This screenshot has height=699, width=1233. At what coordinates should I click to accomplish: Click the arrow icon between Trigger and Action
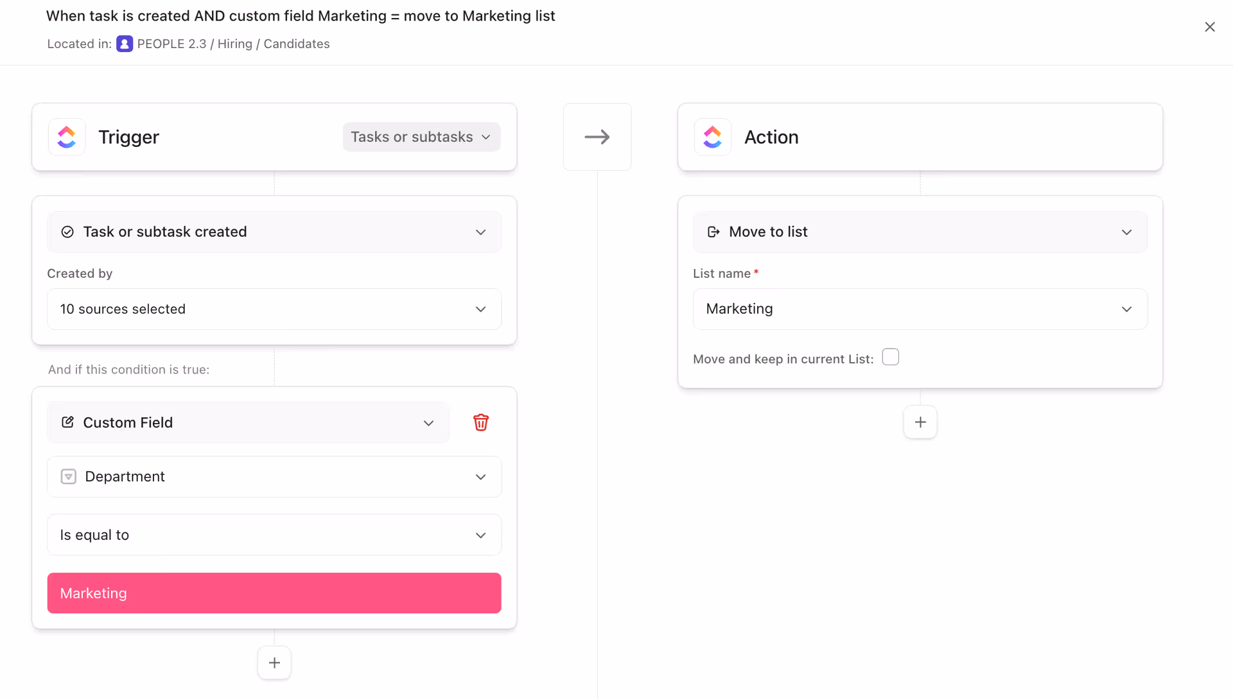597,137
